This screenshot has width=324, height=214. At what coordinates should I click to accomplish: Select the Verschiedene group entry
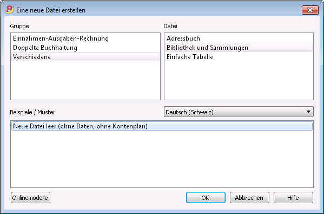coord(85,57)
